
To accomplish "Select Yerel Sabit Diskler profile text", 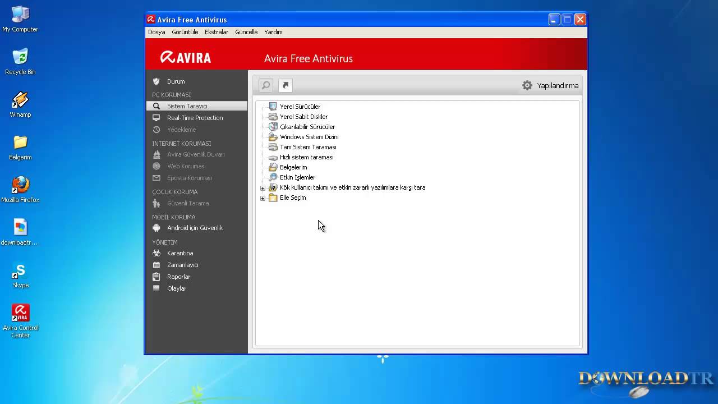I will point(303,117).
